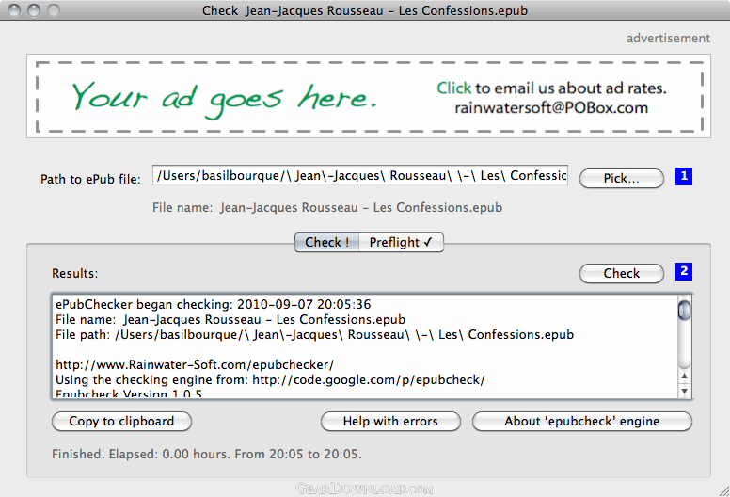Click the results scrollbar down arrow
The image size is (730, 497).
pos(685,391)
